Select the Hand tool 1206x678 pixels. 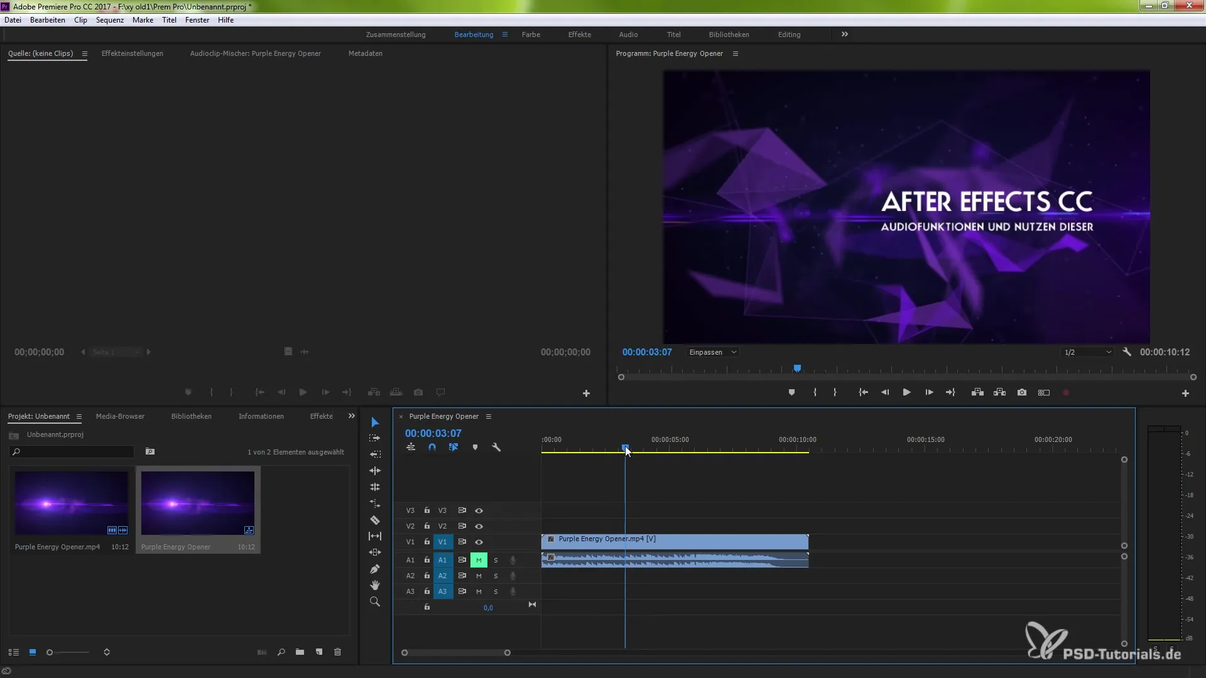(375, 585)
